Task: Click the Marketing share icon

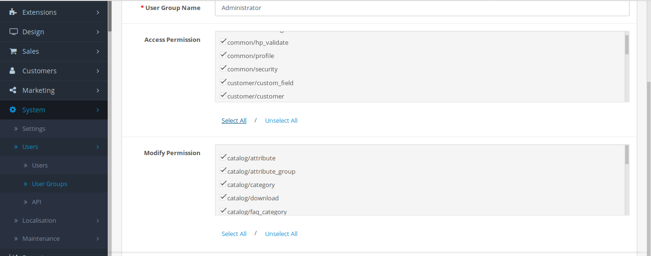Action: (13, 90)
